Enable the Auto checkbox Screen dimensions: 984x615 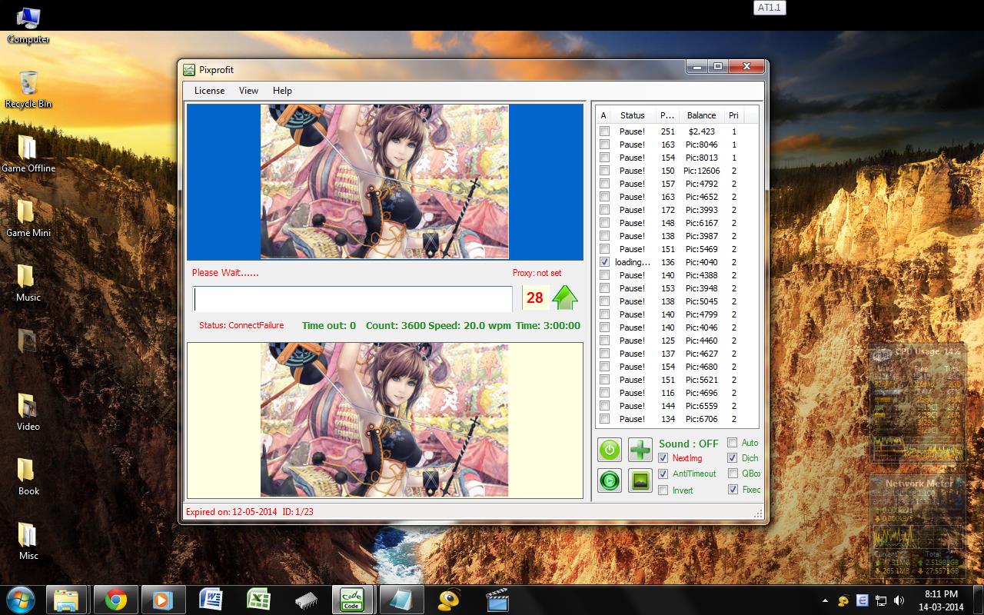click(x=733, y=443)
